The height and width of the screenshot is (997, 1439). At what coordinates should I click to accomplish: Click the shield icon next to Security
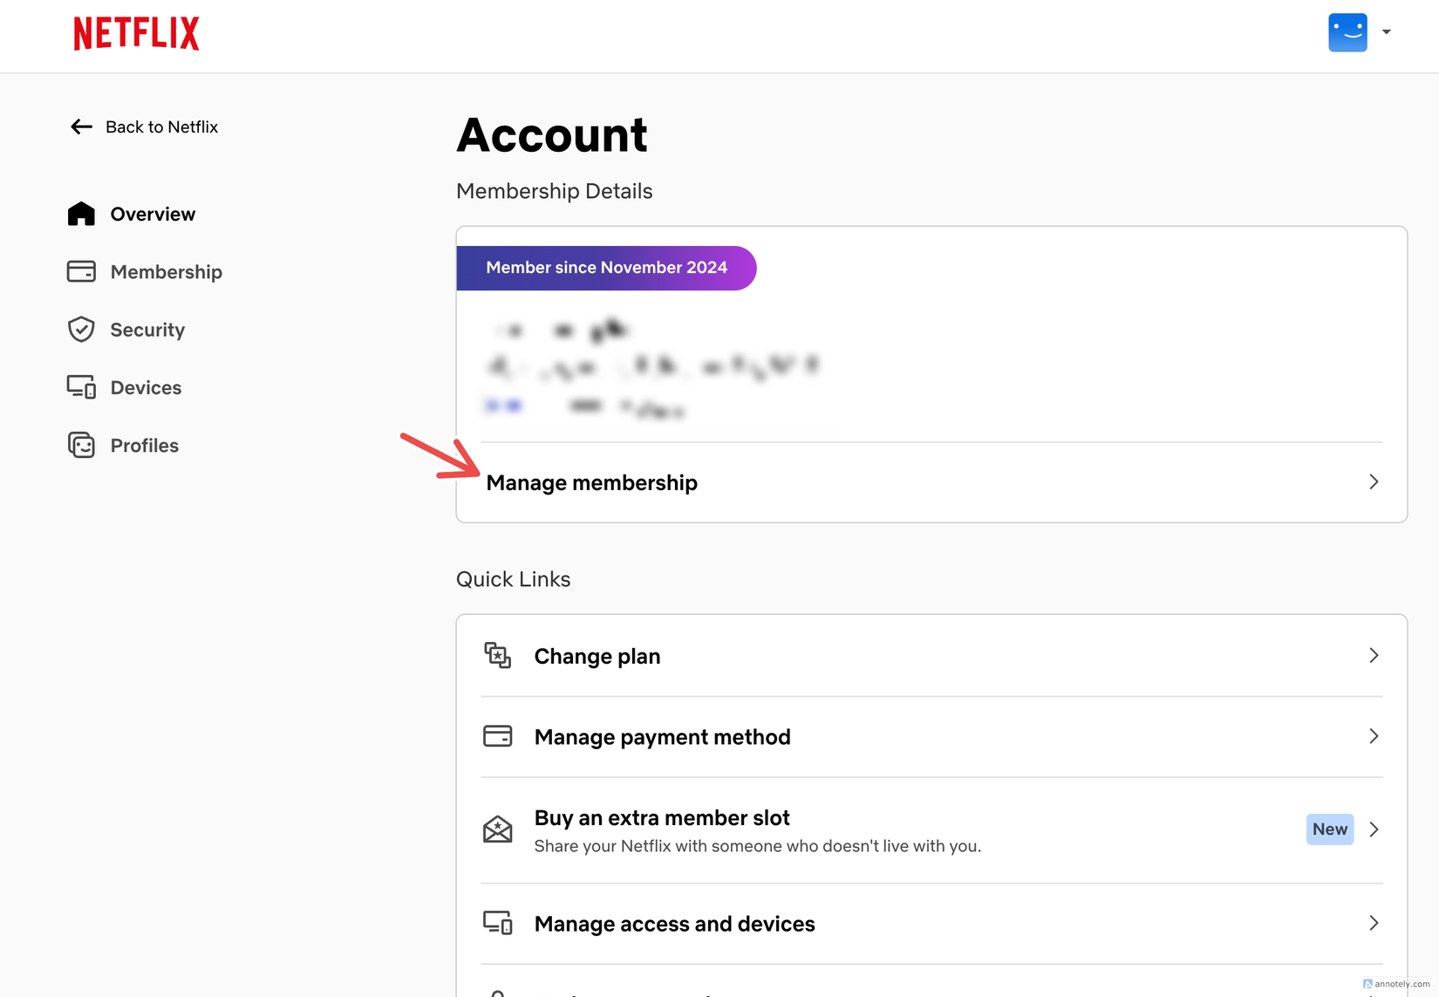tap(81, 329)
